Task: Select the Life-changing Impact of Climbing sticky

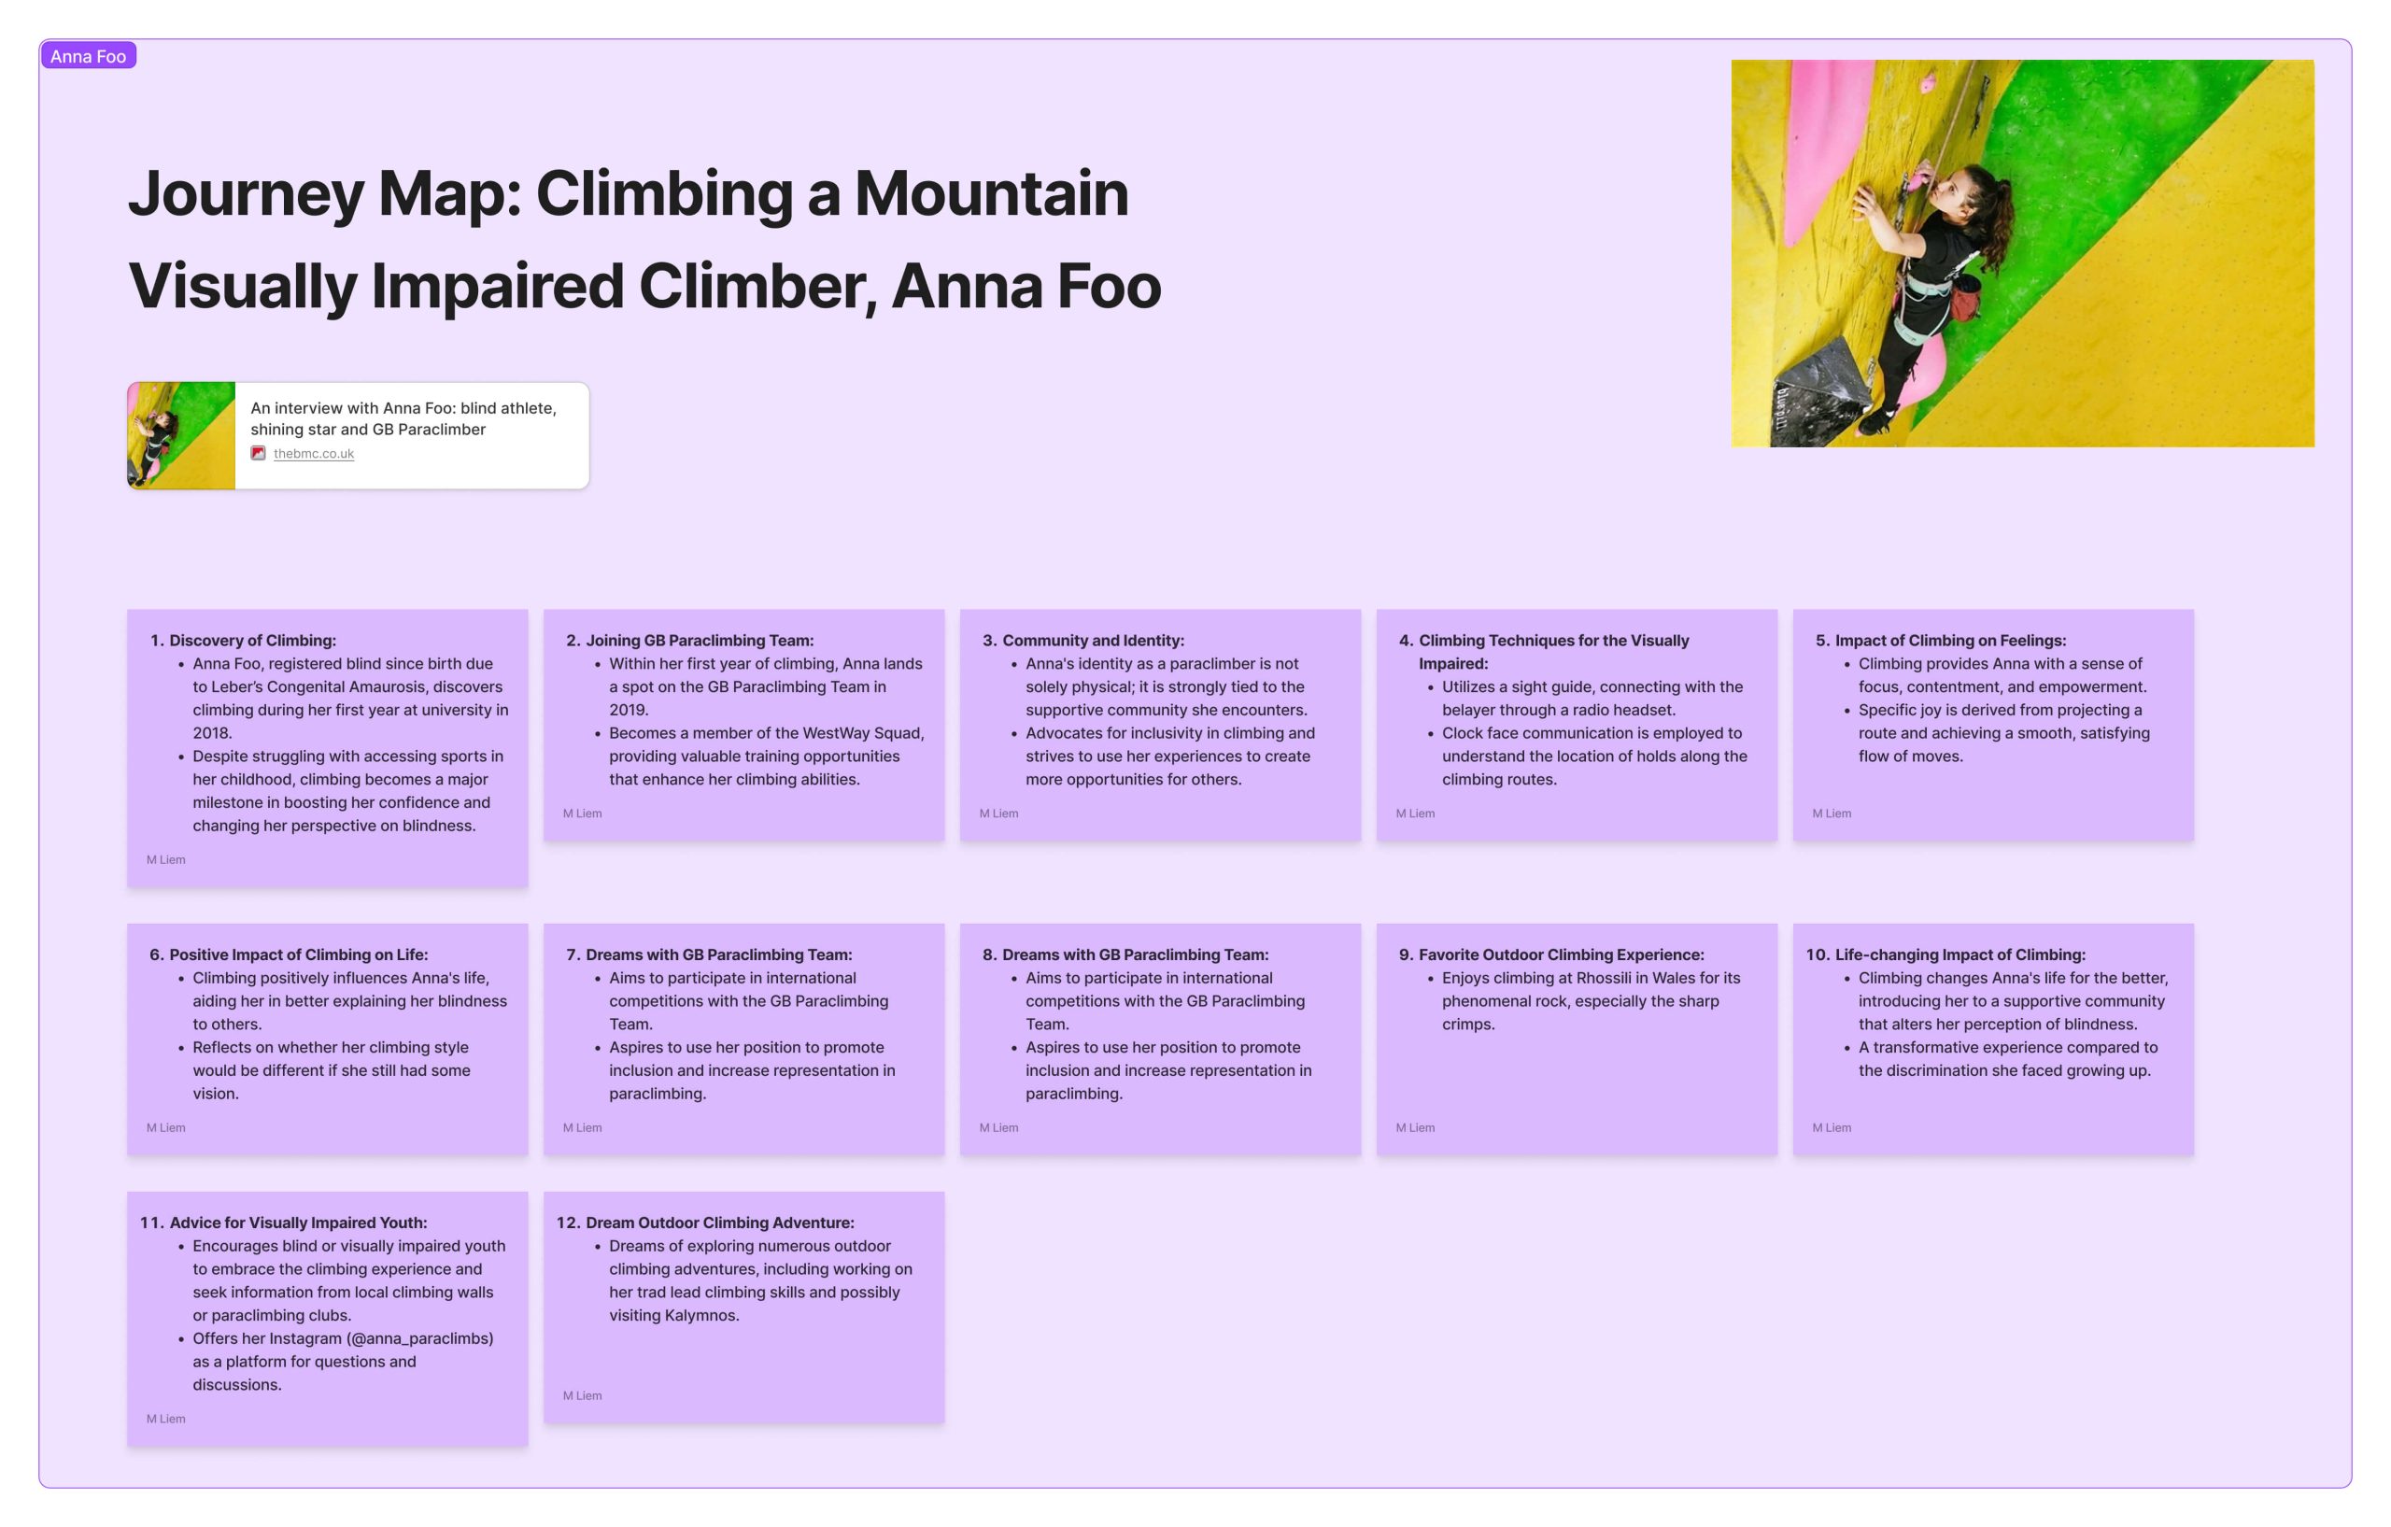Action: click(1993, 1039)
